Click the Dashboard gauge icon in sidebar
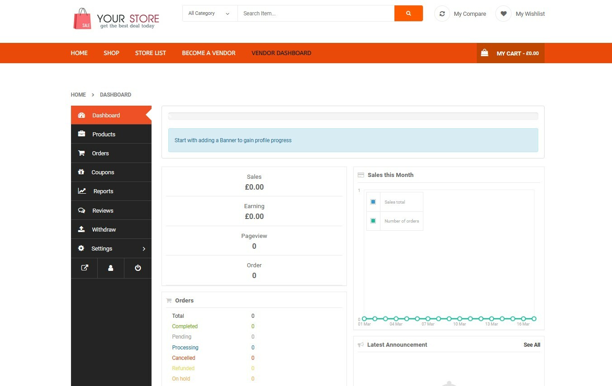Screen dimensions: 612x386 (81, 115)
